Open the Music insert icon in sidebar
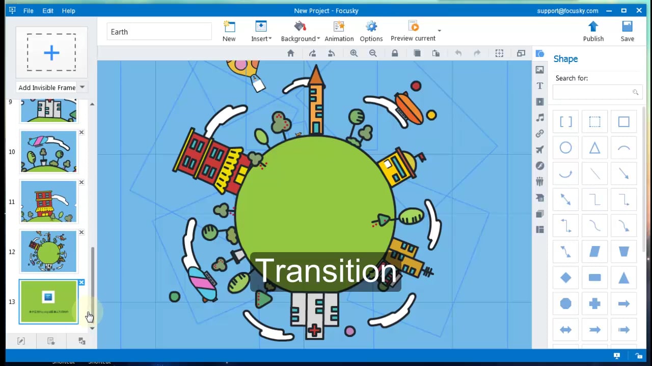The image size is (652, 366). point(540,117)
